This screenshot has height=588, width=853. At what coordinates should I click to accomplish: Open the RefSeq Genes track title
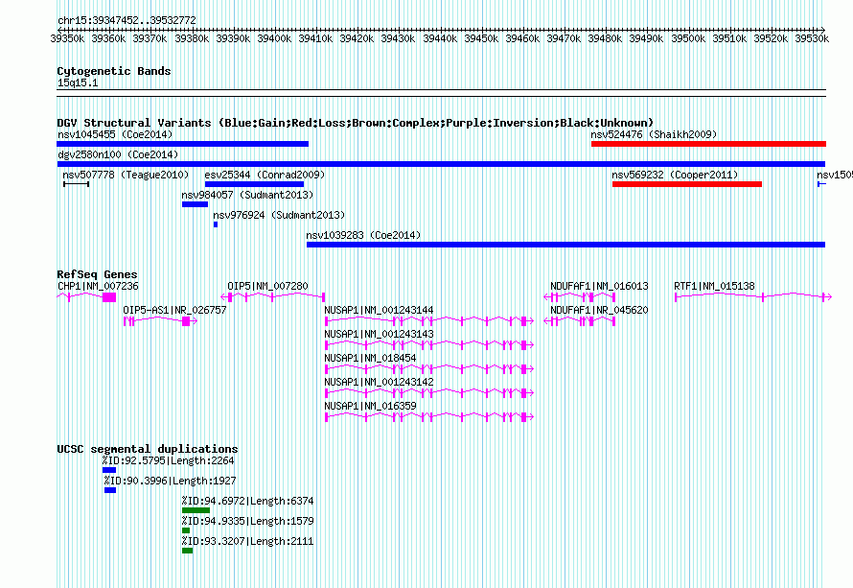pos(97,274)
